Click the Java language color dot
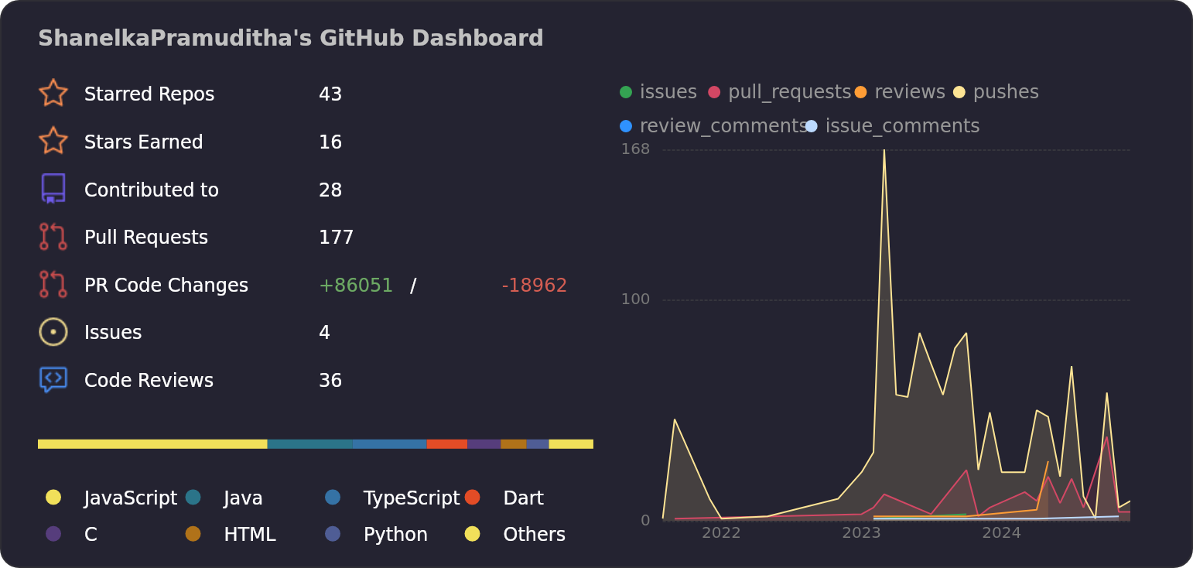This screenshot has height=568, width=1193. (x=193, y=497)
